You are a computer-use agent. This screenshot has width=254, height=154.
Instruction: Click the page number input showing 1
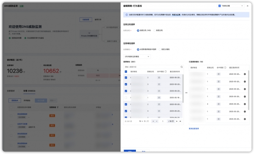pos(163,121)
